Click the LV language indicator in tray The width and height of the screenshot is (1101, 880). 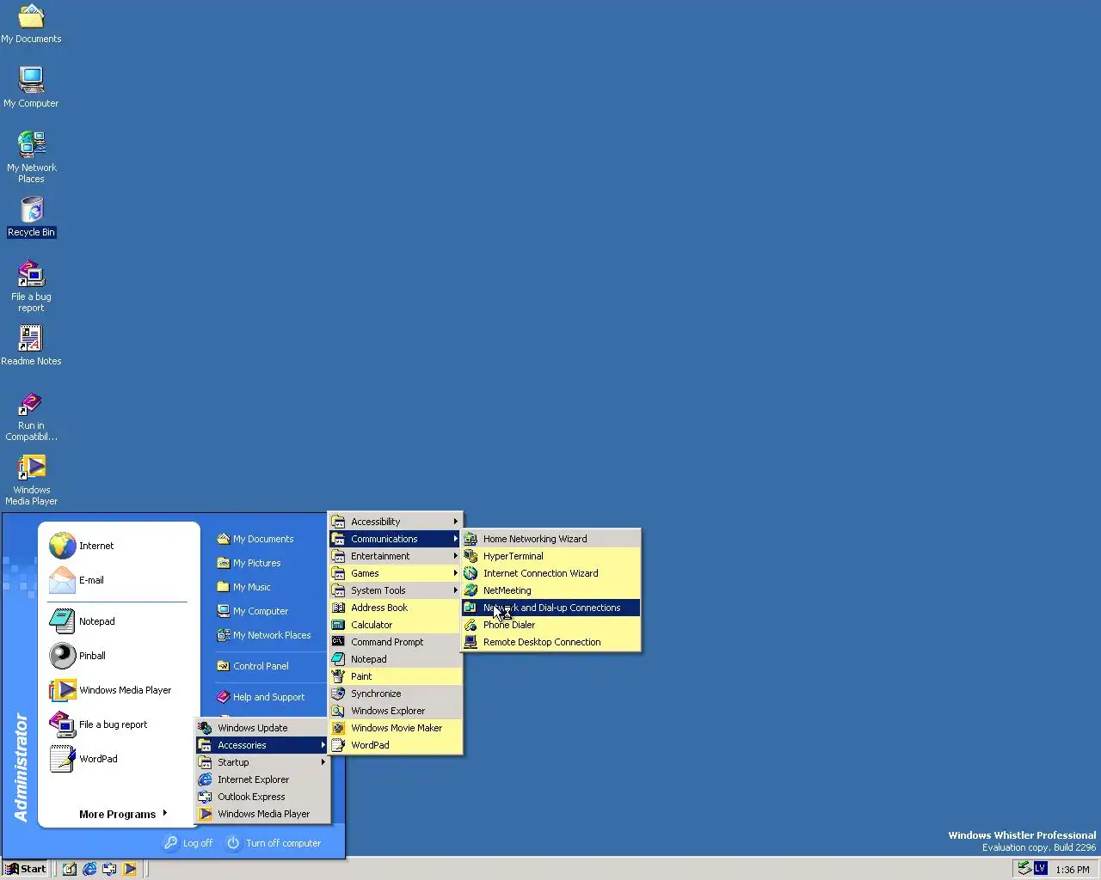1040,869
